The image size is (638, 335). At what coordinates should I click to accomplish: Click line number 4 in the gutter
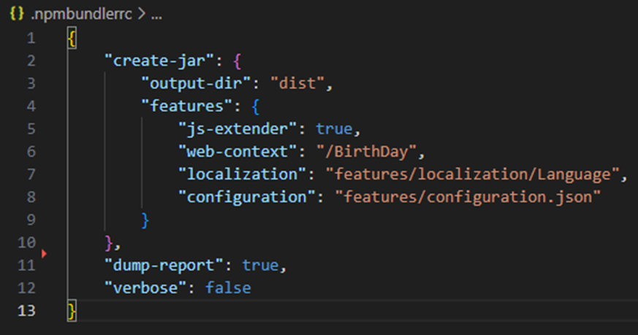coord(31,106)
